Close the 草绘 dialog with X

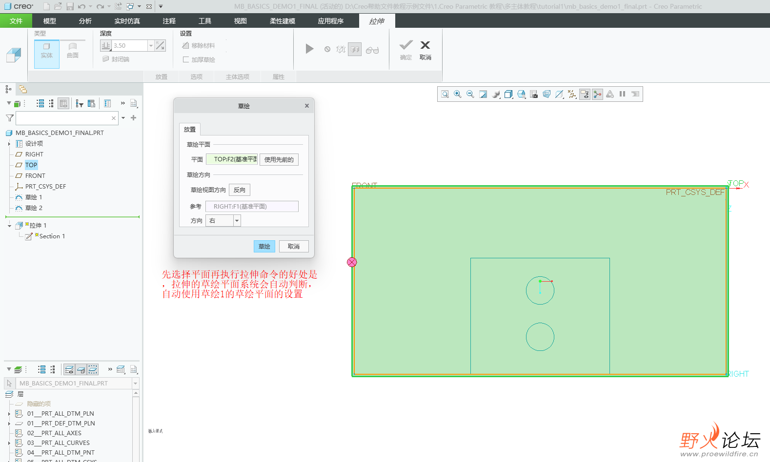tap(307, 106)
